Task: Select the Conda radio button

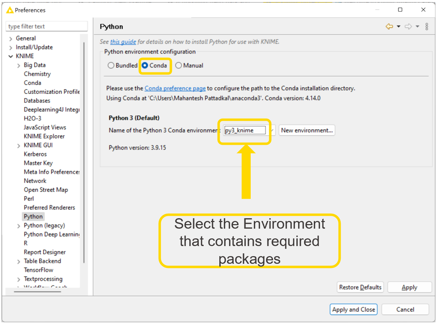Action: point(145,65)
